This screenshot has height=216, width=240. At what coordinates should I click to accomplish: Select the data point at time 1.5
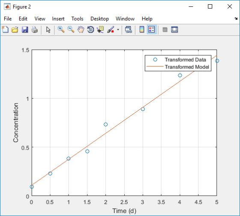click(x=87, y=151)
